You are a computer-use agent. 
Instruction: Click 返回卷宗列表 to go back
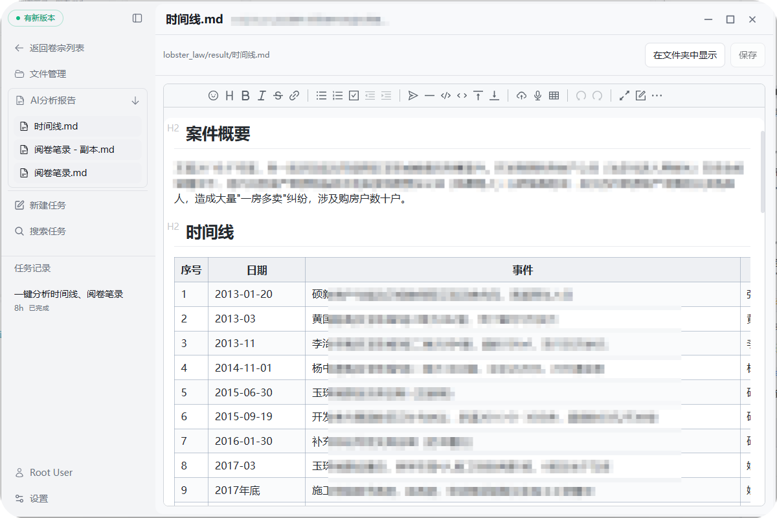(56, 48)
